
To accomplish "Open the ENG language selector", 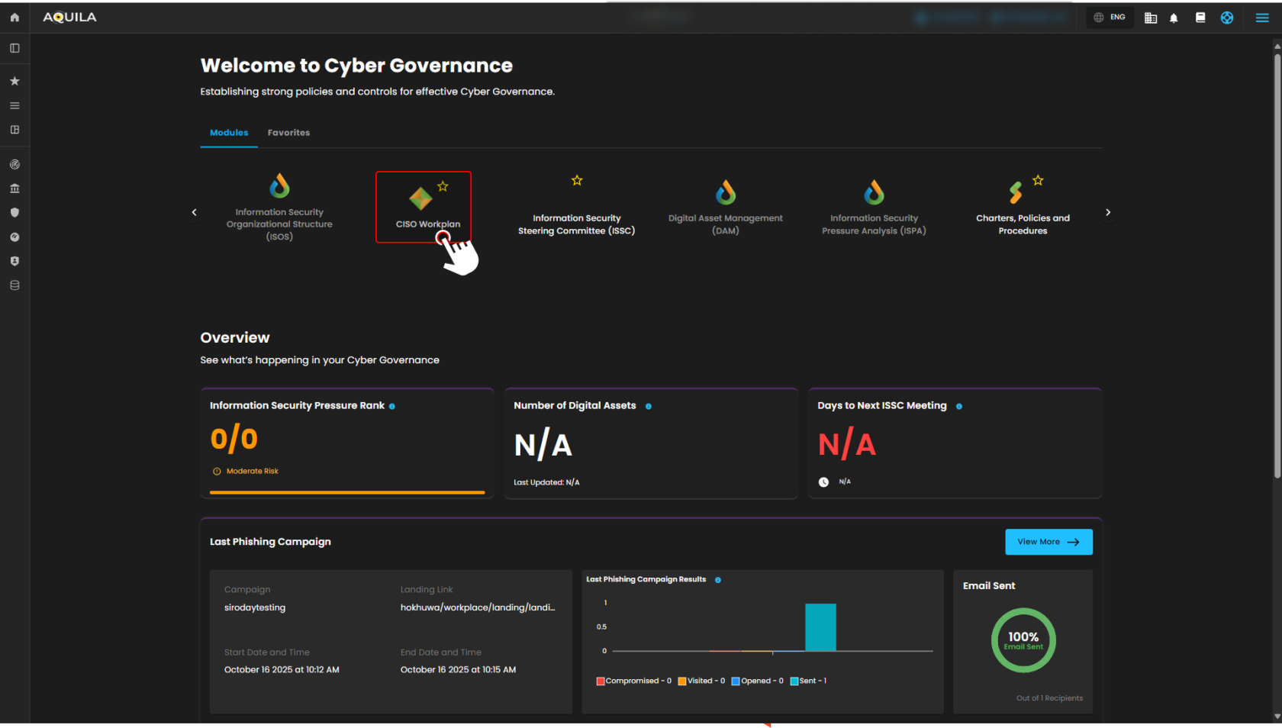I will pyautogui.click(x=1110, y=18).
